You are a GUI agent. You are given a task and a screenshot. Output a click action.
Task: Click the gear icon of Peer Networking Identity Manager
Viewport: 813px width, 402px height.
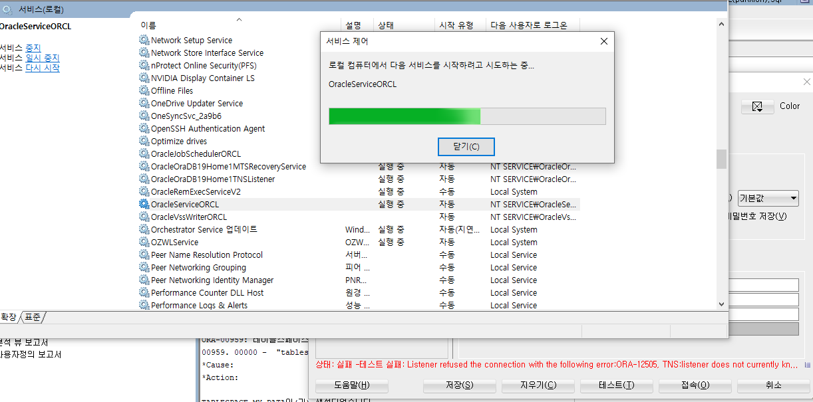(144, 280)
